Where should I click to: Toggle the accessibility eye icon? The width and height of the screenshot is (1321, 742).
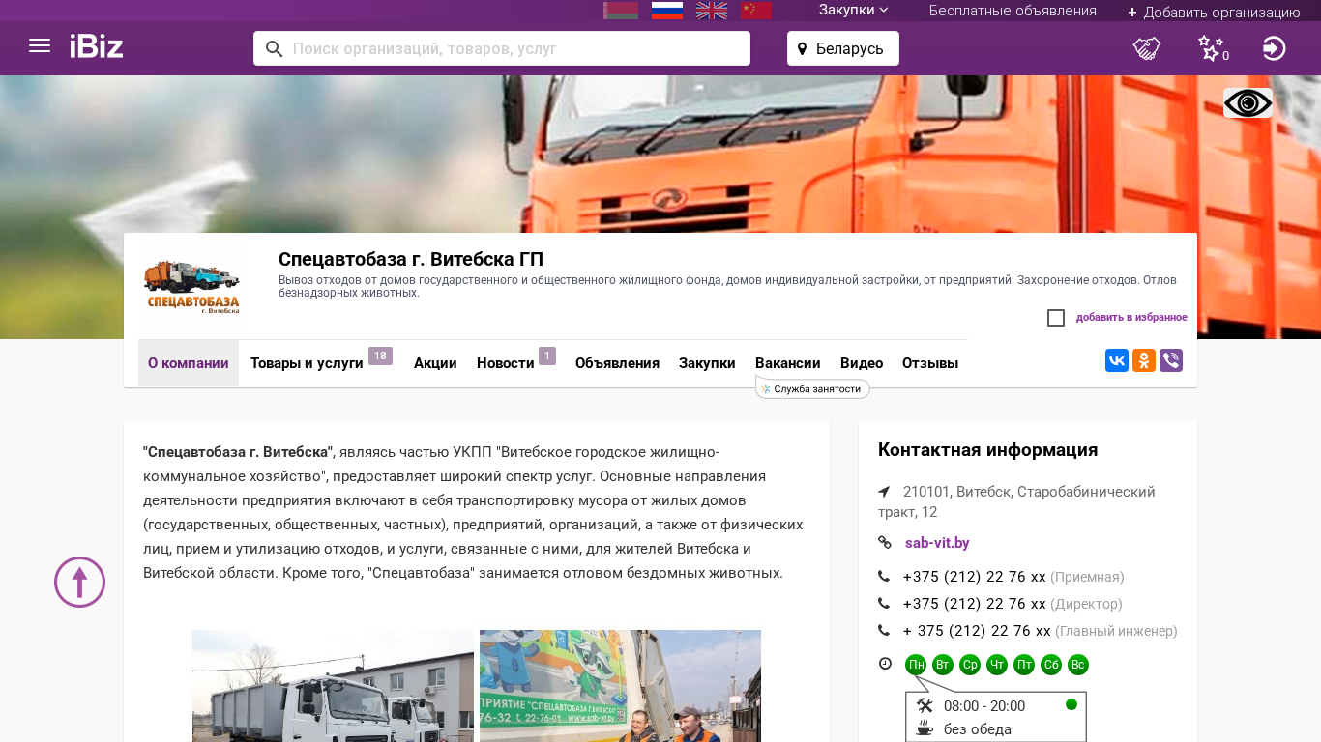tap(1248, 103)
